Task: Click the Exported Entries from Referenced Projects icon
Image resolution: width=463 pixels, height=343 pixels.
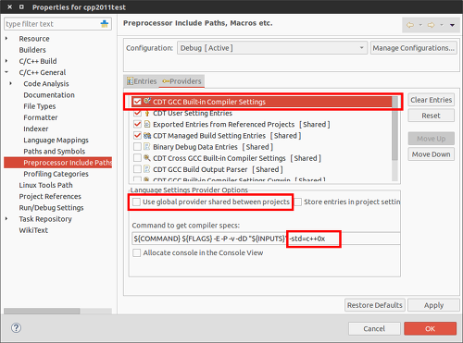Action: 147,124
